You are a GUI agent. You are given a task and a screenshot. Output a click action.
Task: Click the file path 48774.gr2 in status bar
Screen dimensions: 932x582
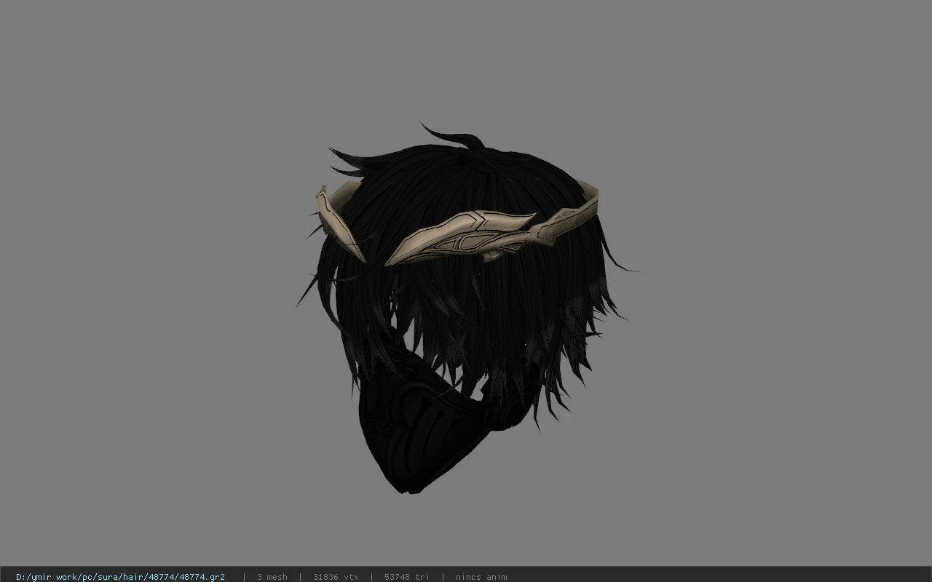tap(120, 577)
